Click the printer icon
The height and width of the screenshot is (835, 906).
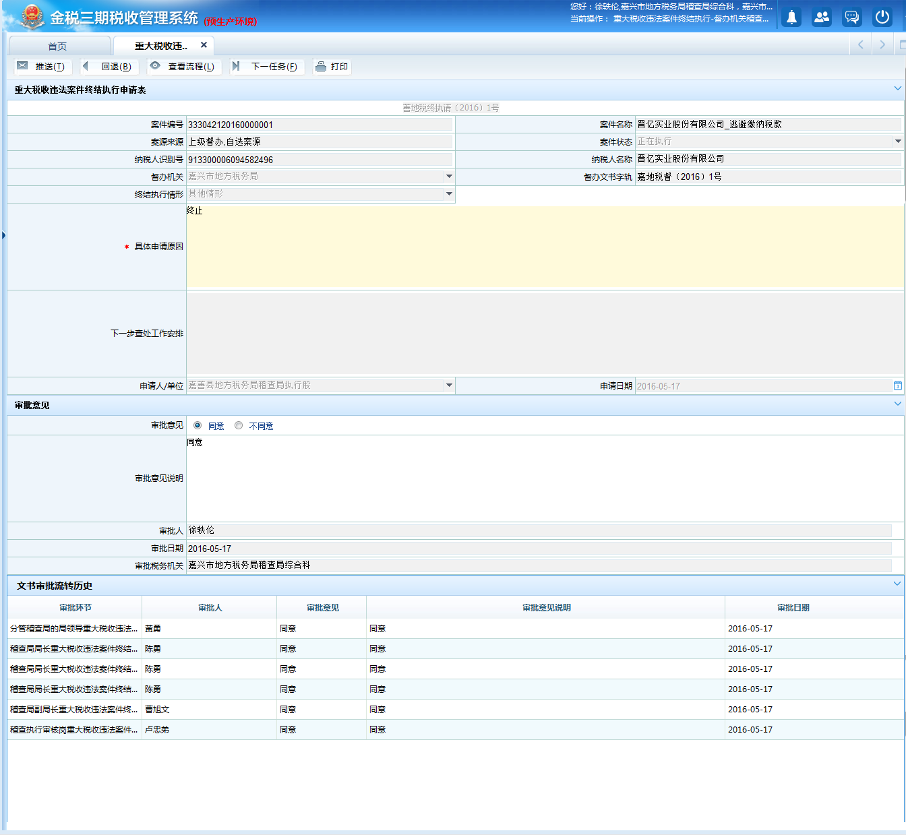[x=321, y=67]
